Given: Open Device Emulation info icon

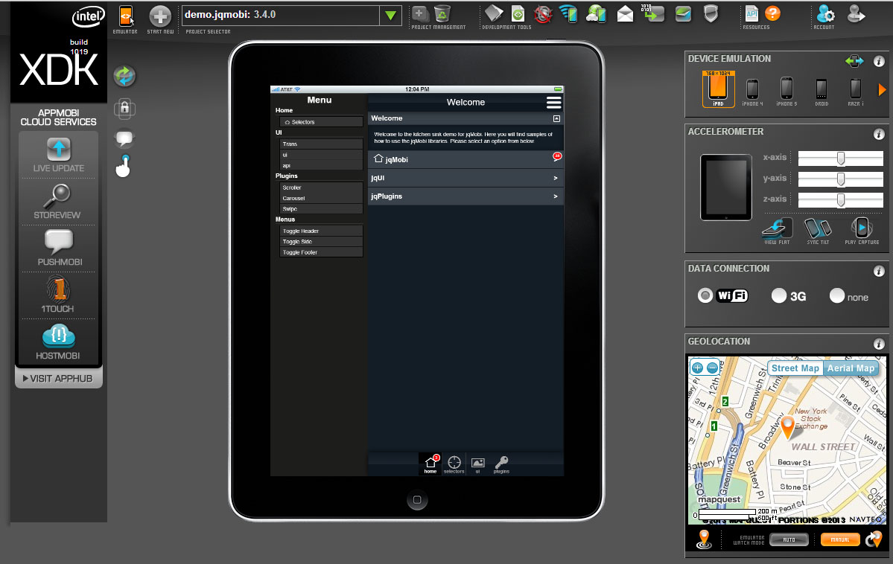Looking at the screenshot, I should [879, 61].
